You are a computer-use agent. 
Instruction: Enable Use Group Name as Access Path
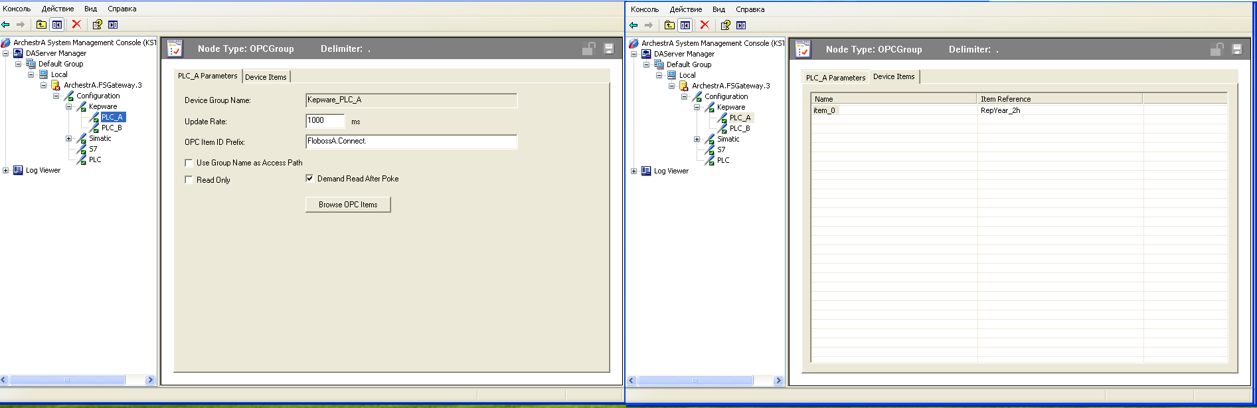[x=189, y=163]
